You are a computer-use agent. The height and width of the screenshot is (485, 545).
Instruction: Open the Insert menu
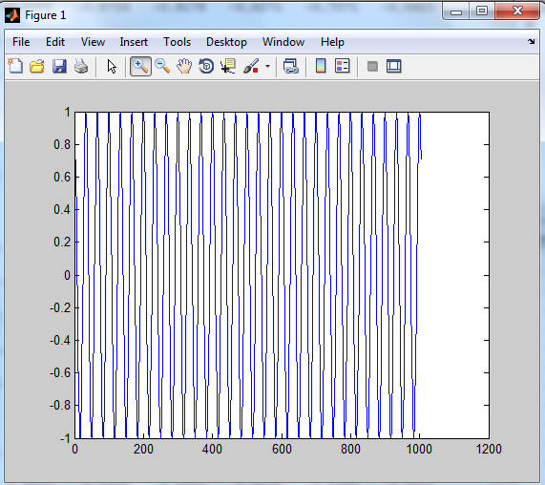[134, 42]
